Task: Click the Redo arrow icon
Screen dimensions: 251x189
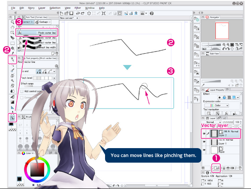Action: pyautogui.click(x=83, y=14)
